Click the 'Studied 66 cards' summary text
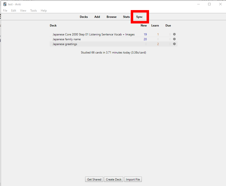 pyautogui.click(x=114, y=53)
